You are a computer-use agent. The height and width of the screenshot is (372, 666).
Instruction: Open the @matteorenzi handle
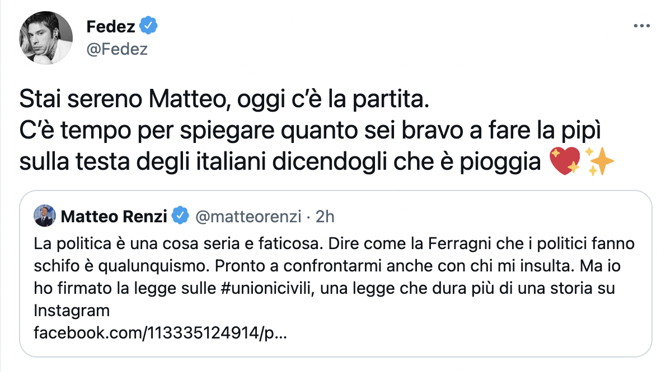(x=248, y=216)
